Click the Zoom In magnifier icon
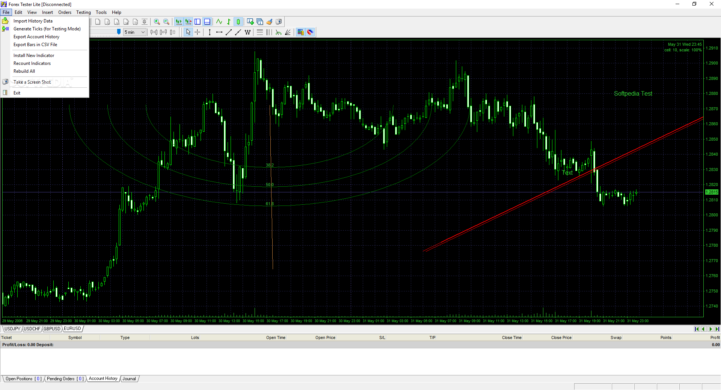 (157, 22)
